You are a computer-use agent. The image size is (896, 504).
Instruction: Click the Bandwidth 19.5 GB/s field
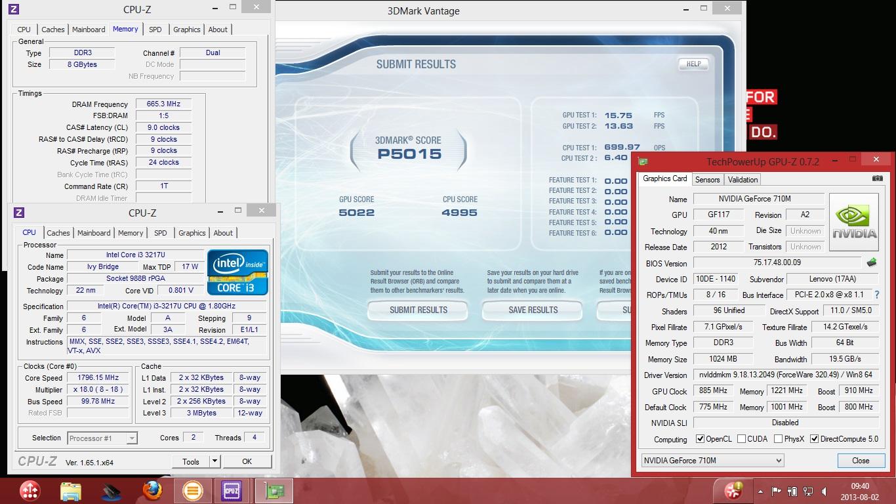pyautogui.click(x=845, y=359)
